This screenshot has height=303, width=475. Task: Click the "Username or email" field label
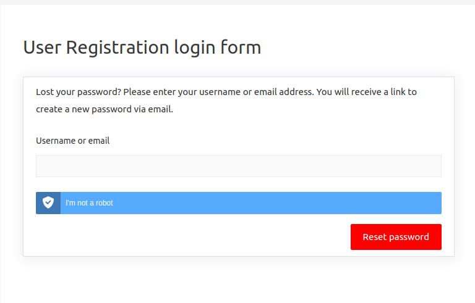click(x=72, y=141)
